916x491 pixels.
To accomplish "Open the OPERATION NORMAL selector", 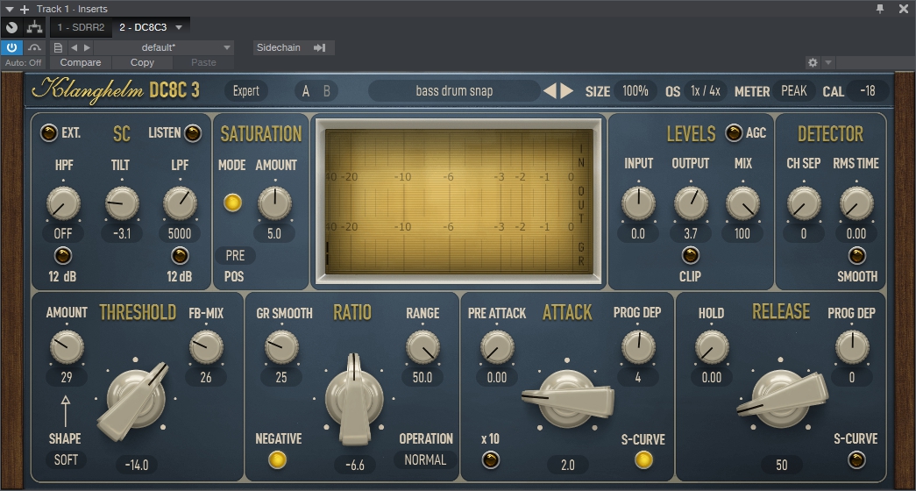I will [425, 459].
